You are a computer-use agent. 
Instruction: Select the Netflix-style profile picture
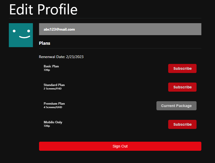click(x=21, y=35)
